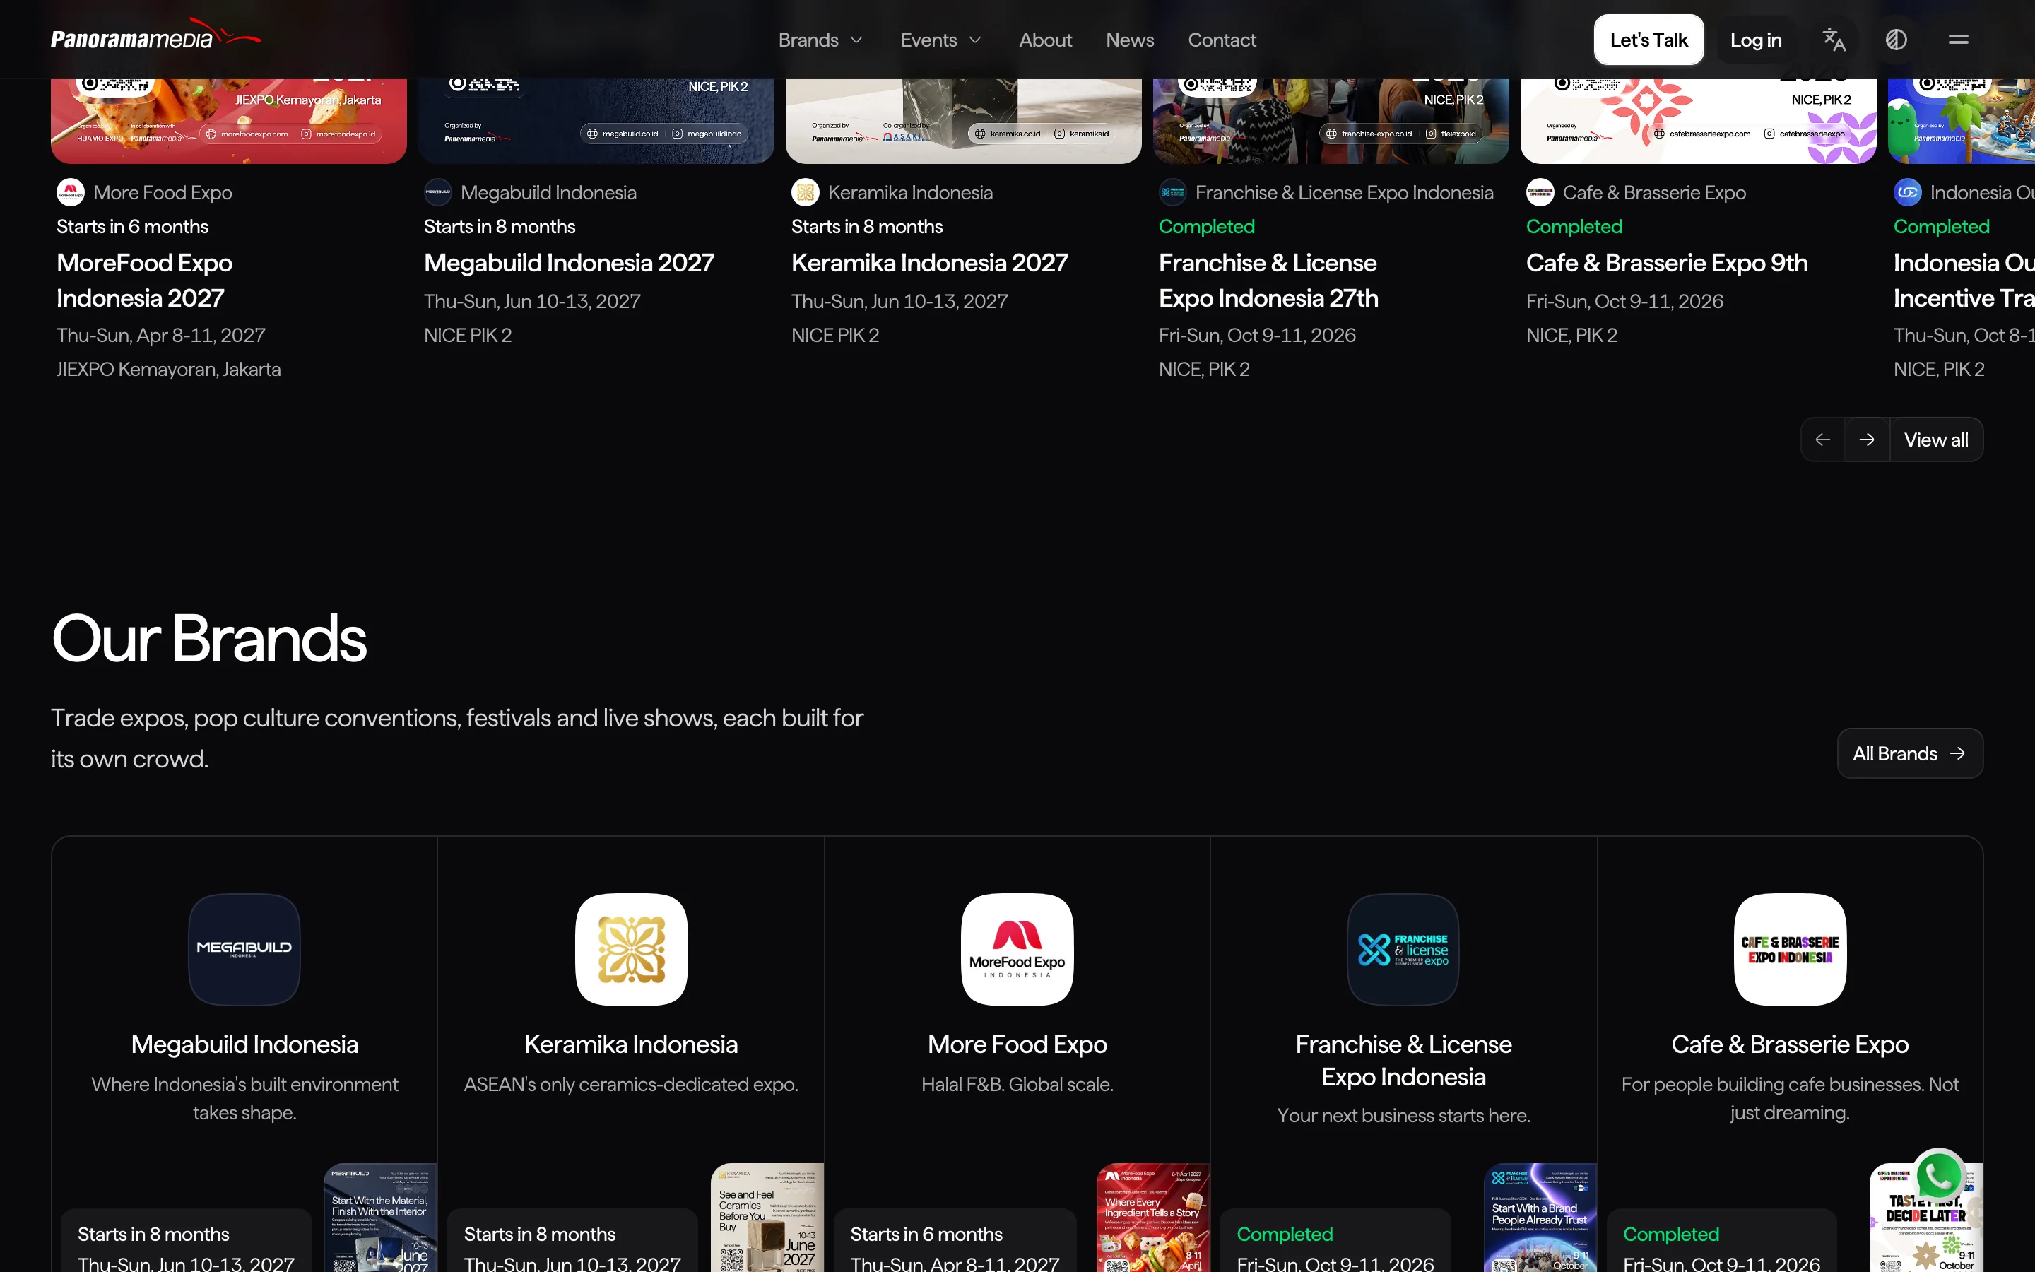
Task: Click 'Halal F&B. Global scale.' tagline
Action: click(x=1017, y=1085)
